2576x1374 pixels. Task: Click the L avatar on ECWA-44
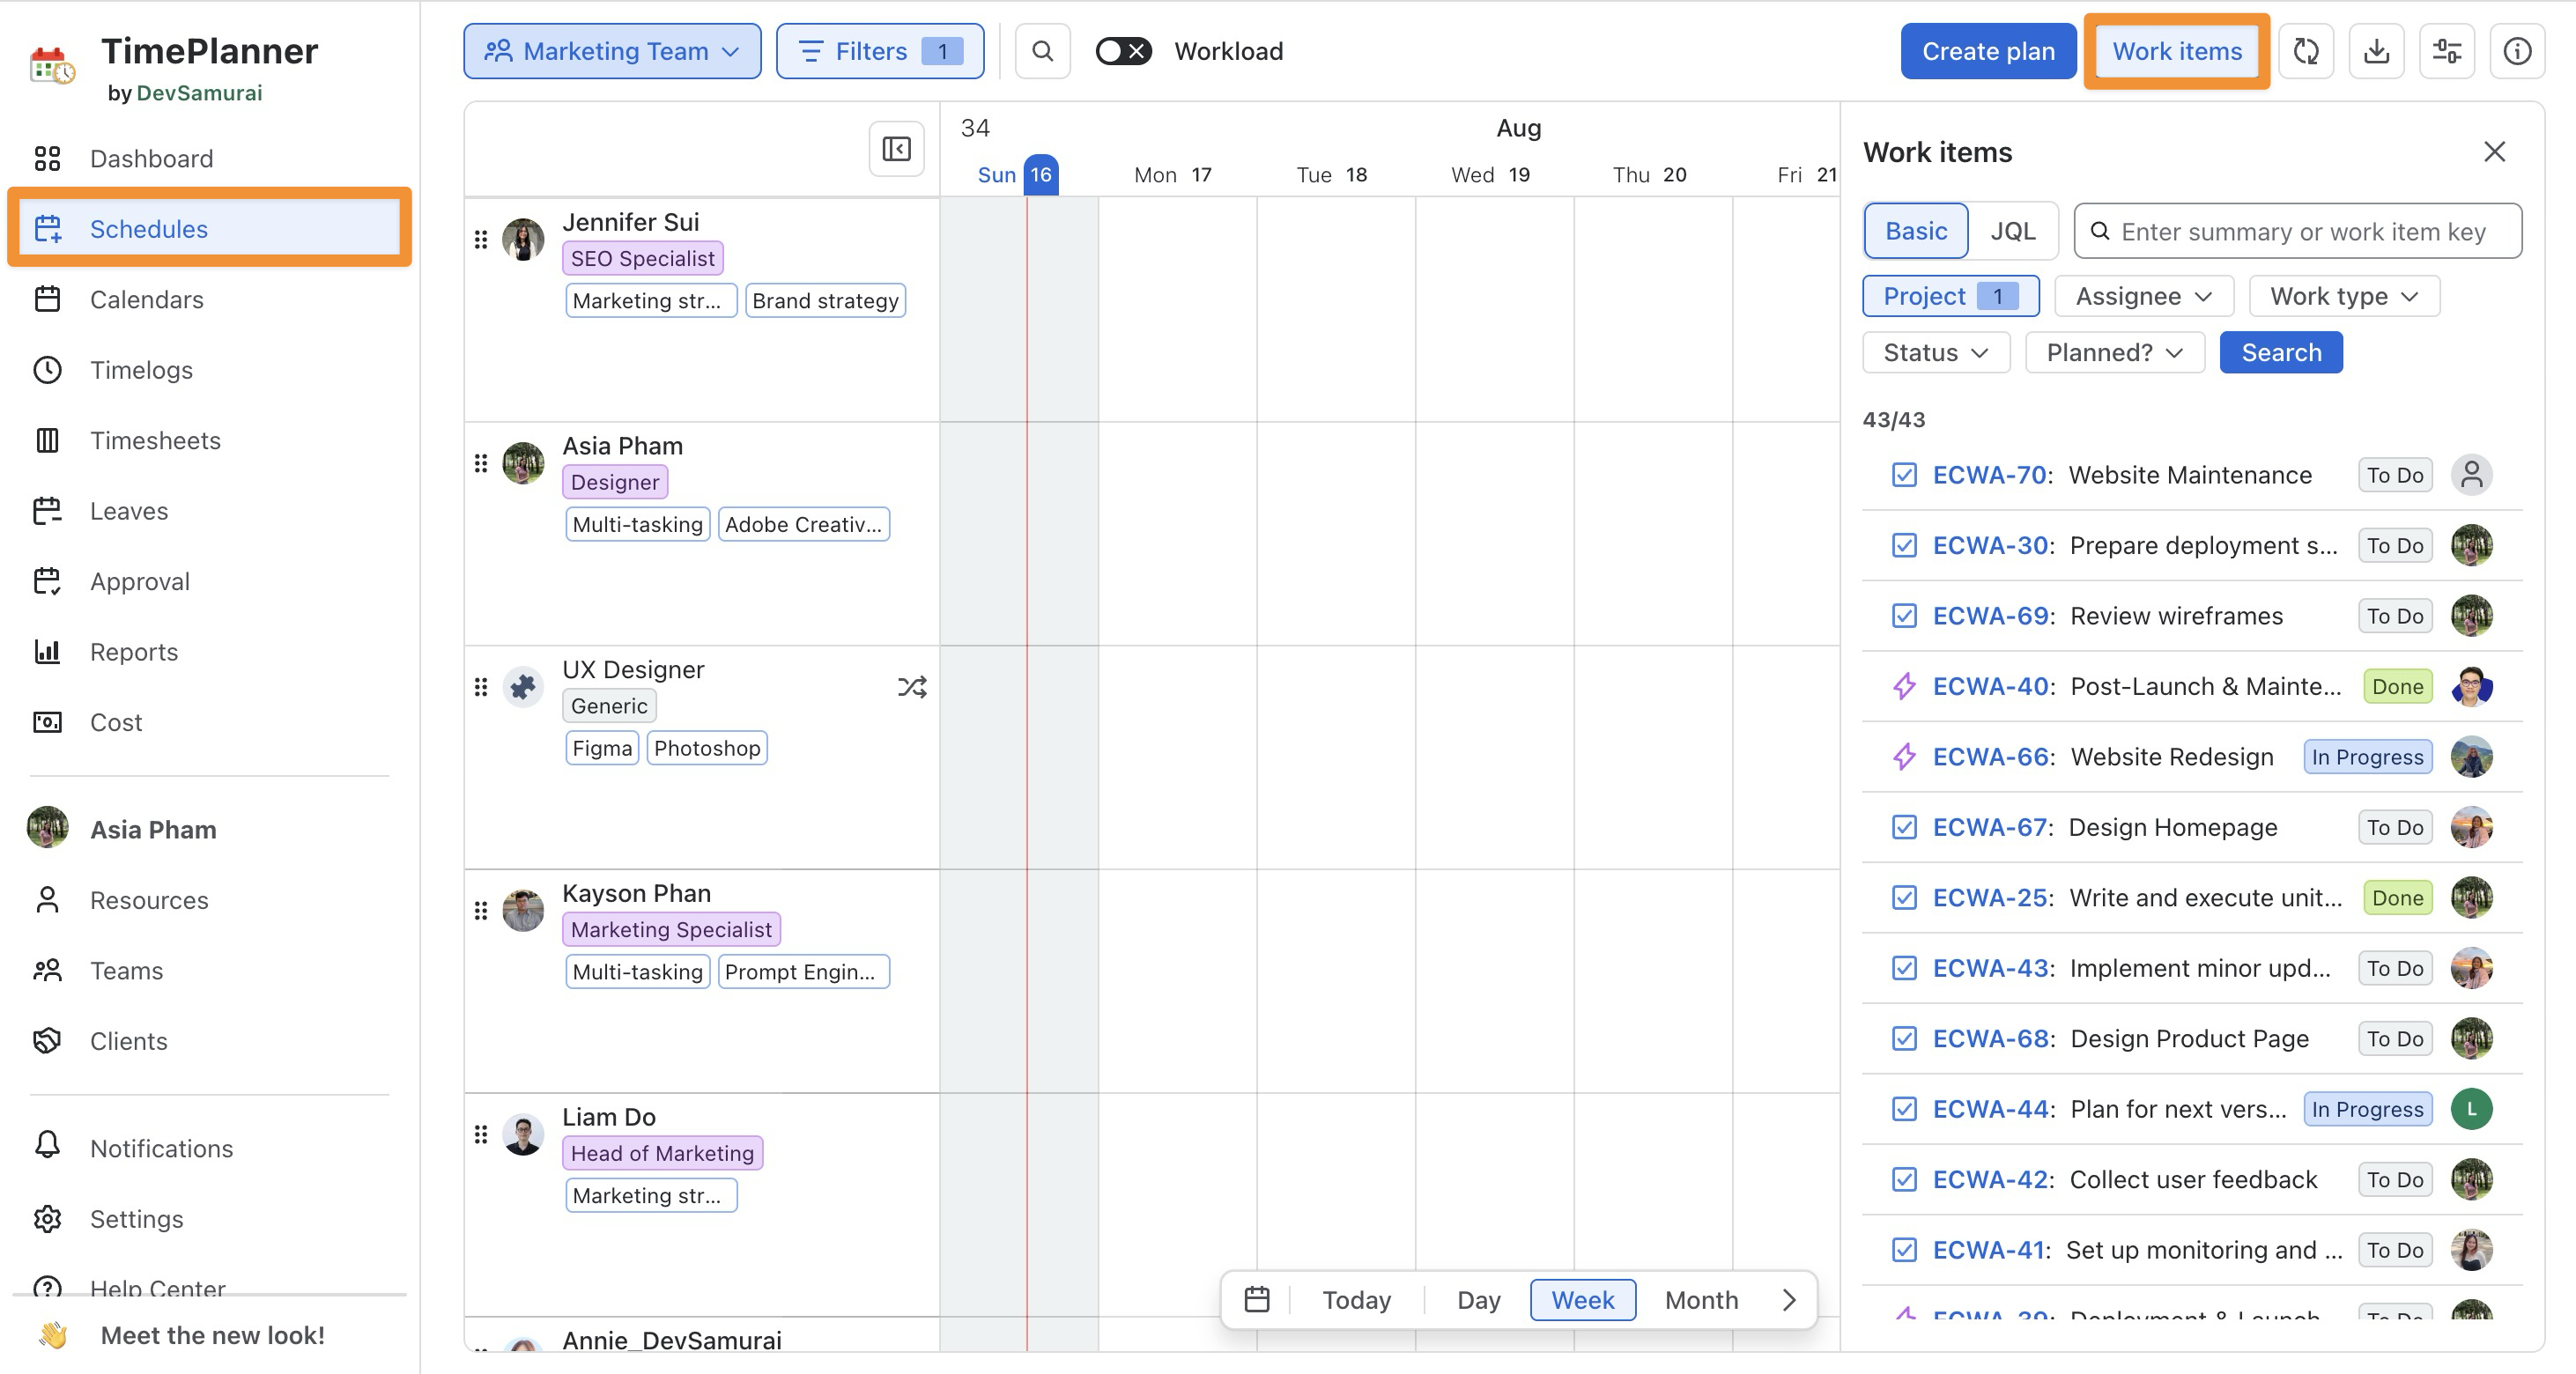click(2472, 1109)
